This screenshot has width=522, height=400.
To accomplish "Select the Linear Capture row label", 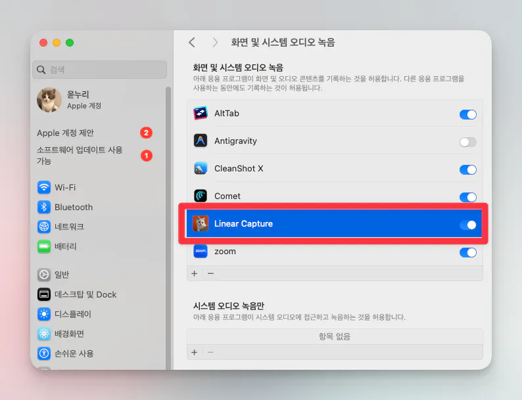I will click(x=243, y=224).
